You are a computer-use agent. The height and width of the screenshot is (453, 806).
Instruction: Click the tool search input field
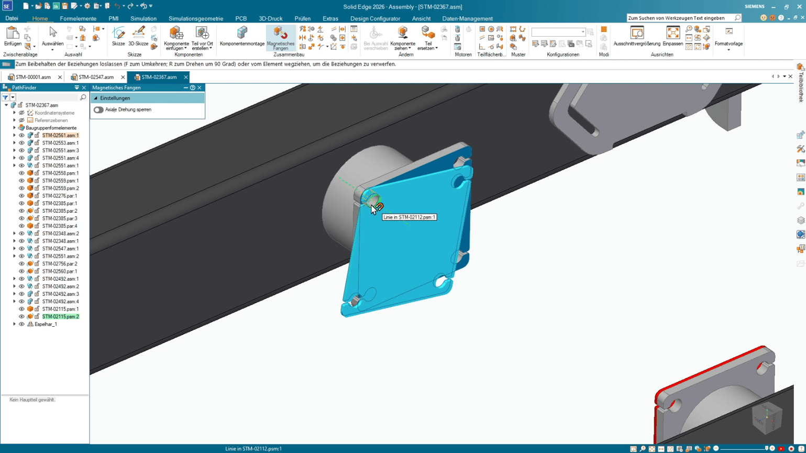pos(678,17)
